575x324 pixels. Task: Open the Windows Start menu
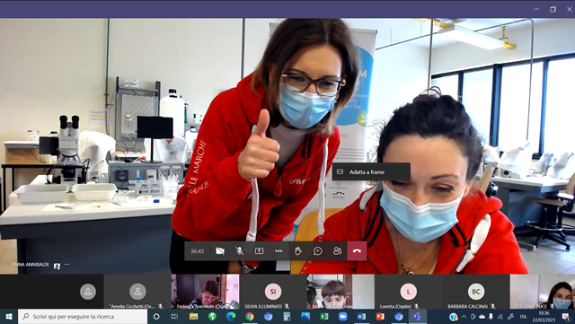(x=9, y=316)
